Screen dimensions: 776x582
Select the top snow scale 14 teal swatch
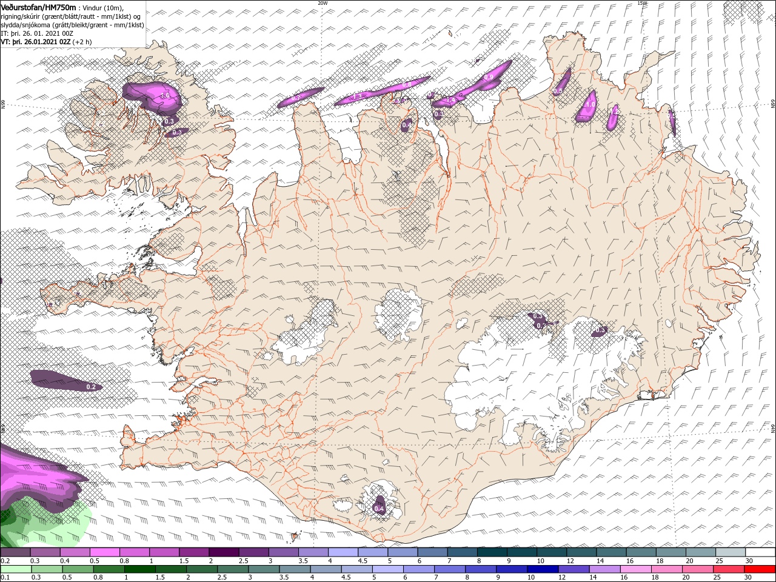(610, 552)
